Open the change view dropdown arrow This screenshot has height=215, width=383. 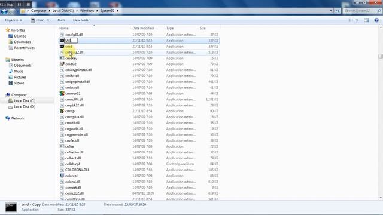click(357, 20)
